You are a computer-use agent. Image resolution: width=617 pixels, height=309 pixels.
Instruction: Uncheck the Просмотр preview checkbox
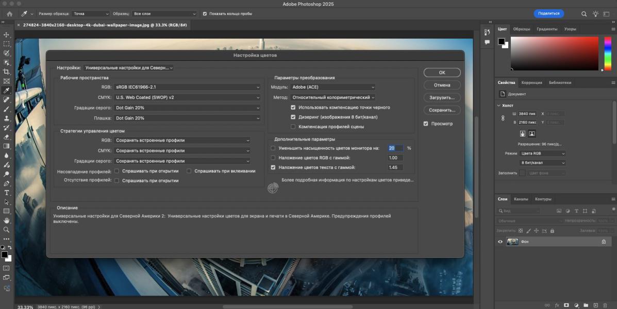(426, 124)
